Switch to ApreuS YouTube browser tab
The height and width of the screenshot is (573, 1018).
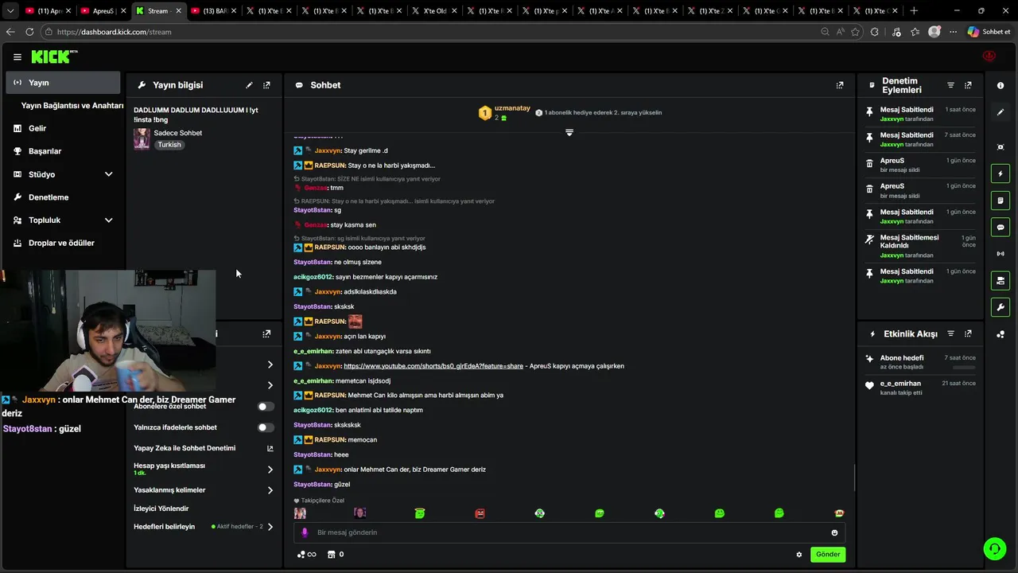[103, 11]
